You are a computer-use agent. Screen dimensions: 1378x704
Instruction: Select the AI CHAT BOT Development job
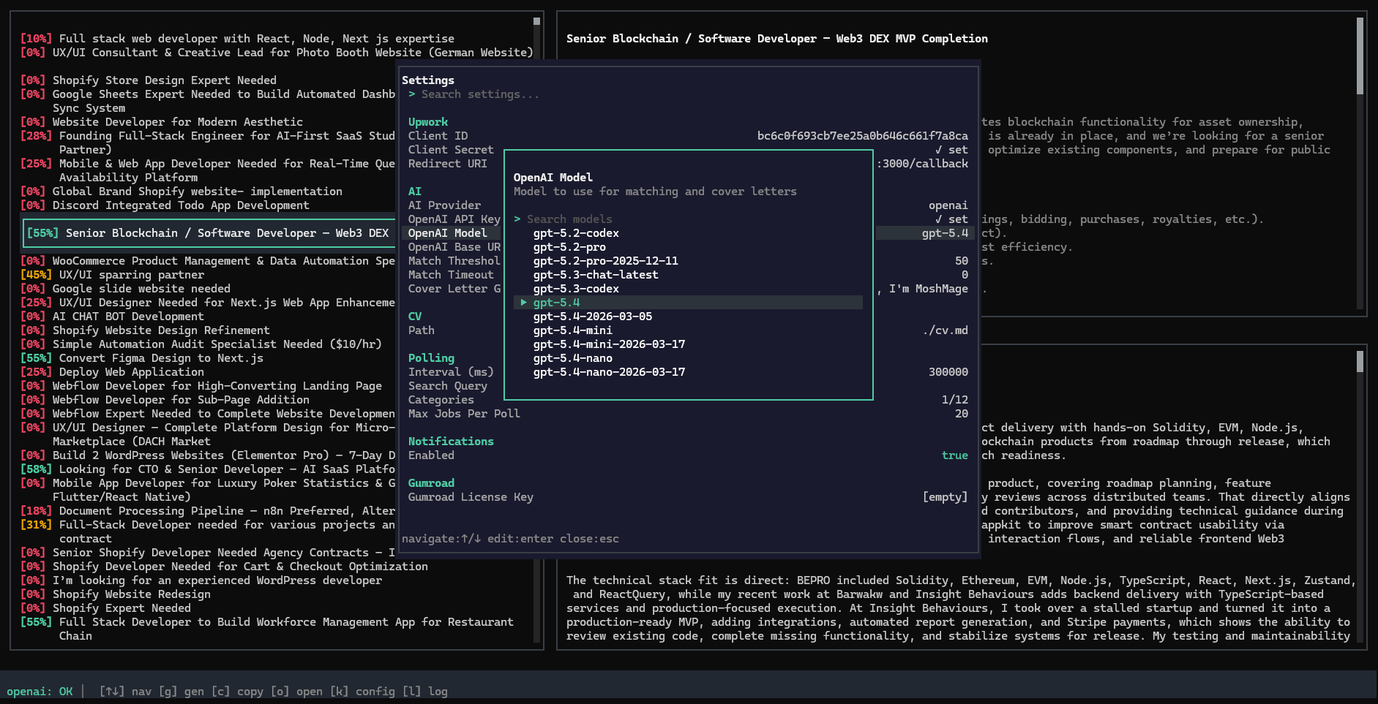click(x=127, y=317)
